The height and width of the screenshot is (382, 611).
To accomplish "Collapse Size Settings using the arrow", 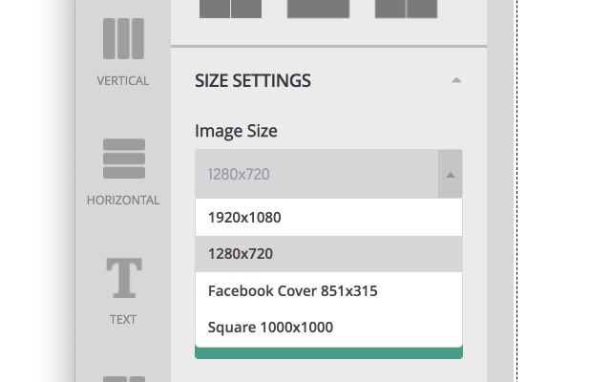I will coord(456,81).
